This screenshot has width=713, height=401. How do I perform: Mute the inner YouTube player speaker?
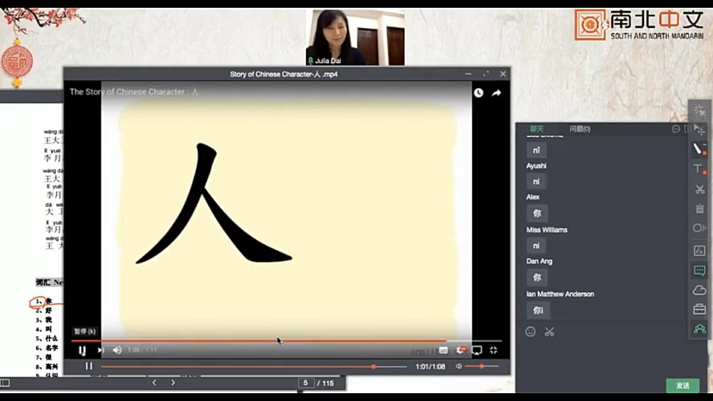coord(117,350)
